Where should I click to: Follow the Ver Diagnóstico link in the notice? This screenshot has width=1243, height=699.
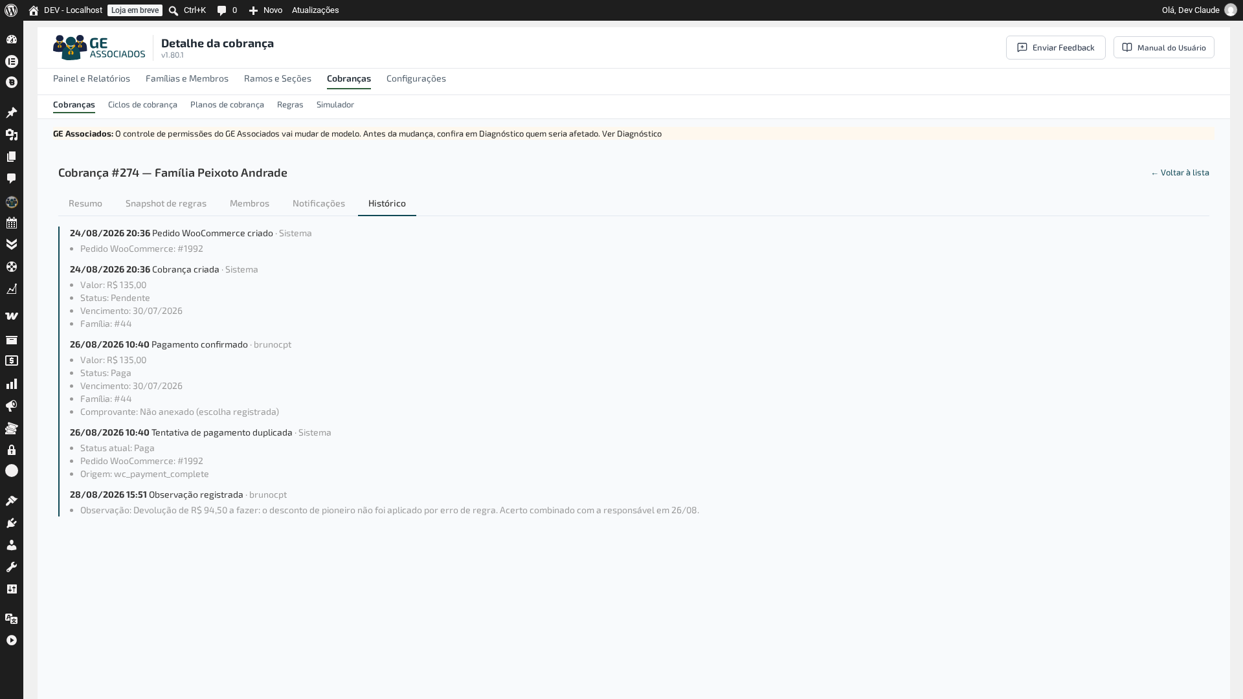coord(632,134)
